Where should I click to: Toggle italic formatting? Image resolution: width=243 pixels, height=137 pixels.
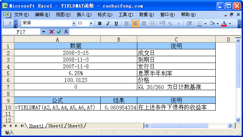click(x=108, y=24)
